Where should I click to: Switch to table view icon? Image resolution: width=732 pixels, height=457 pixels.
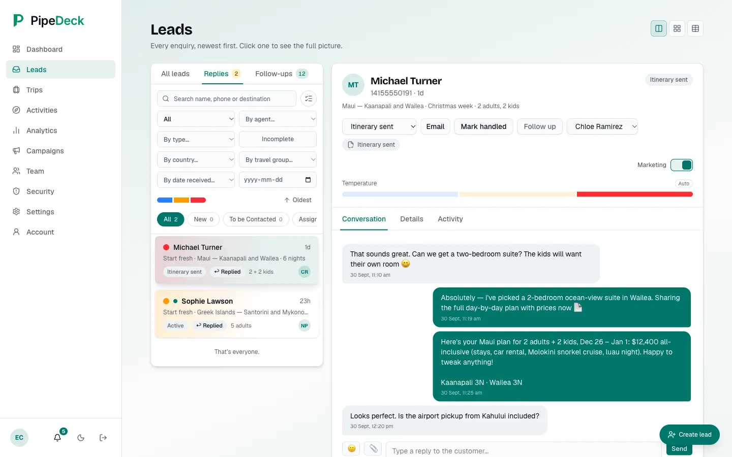[x=695, y=28]
